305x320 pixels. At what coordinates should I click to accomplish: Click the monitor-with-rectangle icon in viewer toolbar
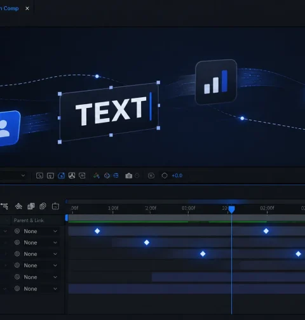coord(82,175)
